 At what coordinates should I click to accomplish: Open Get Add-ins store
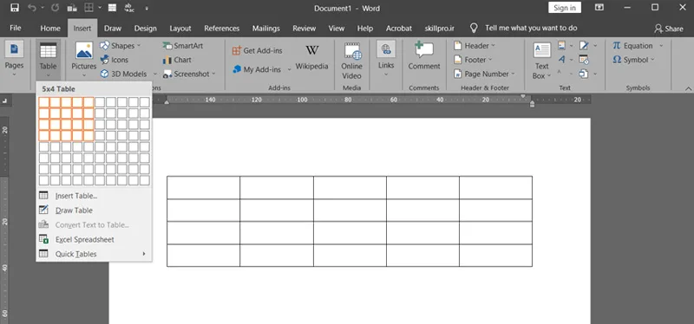click(x=257, y=50)
